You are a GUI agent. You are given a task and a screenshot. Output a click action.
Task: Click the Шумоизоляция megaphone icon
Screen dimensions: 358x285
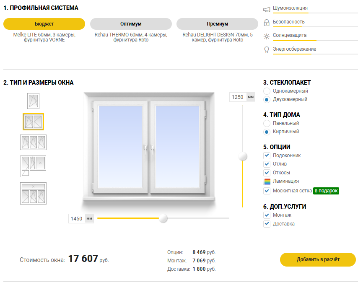[266, 9]
